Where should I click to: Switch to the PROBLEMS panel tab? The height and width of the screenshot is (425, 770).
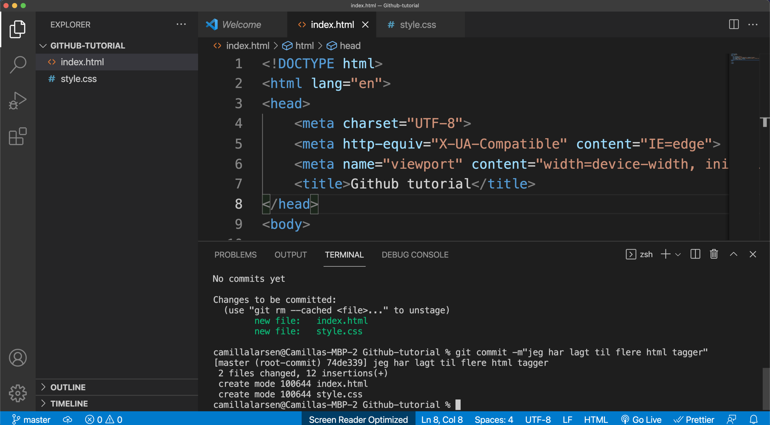click(235, 255)
